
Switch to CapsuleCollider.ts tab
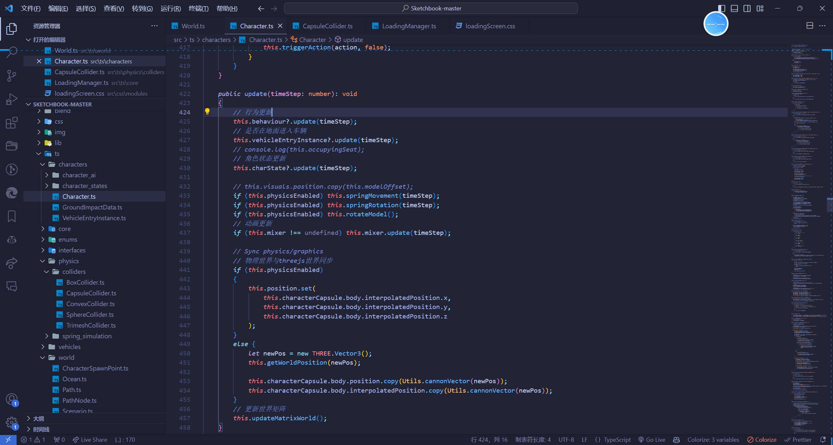(327, 26)
